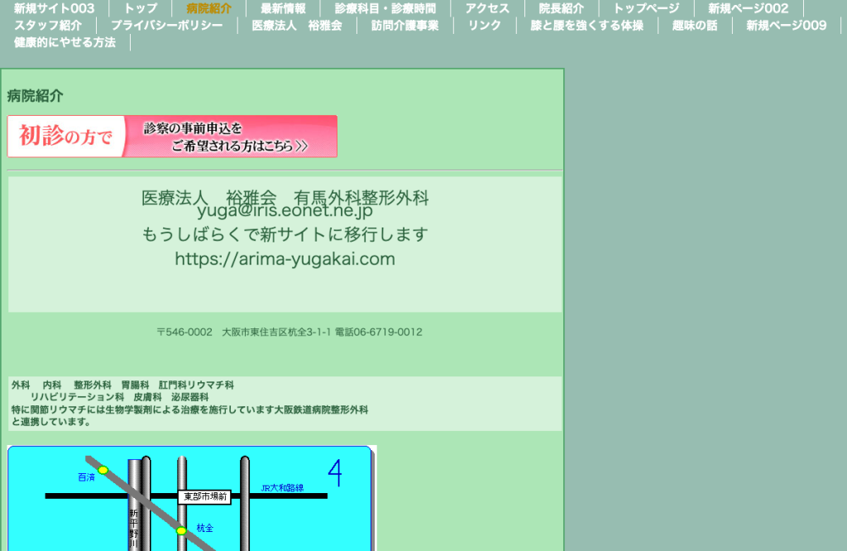Image resolution: width=847 pixels, height=551 pixels.
Task: Click 医療法人 裕雅会 有馬外科整形外科 title text
Action: [285, 198]
